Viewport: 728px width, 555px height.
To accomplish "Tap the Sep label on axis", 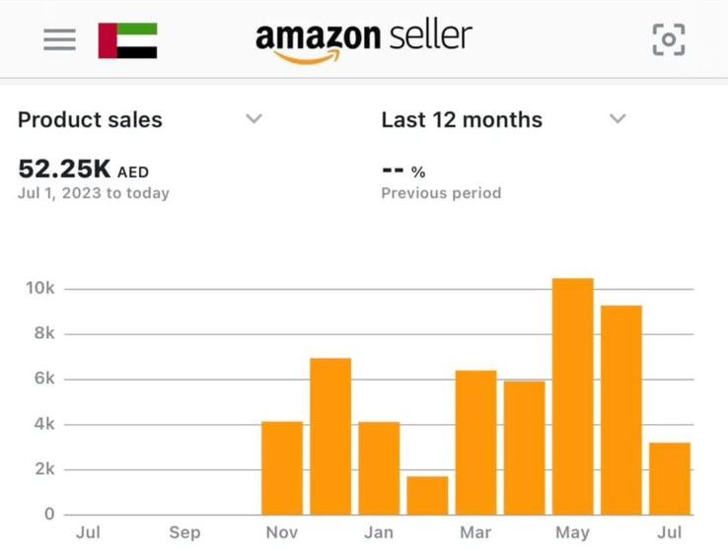I will point(184,532).
